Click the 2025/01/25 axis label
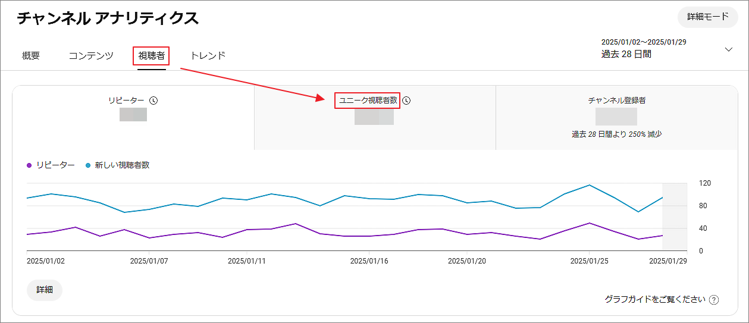749x323 pixels. coord(590,261)
